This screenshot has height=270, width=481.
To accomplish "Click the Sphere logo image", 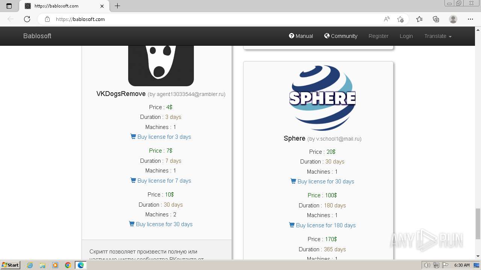I will click(x=322, y=98).
